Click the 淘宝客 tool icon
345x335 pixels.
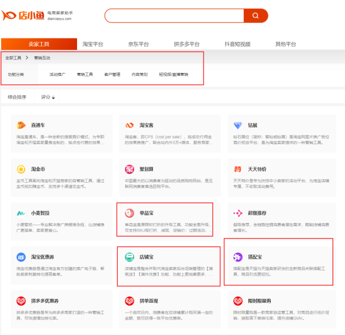tap(129, 125)
